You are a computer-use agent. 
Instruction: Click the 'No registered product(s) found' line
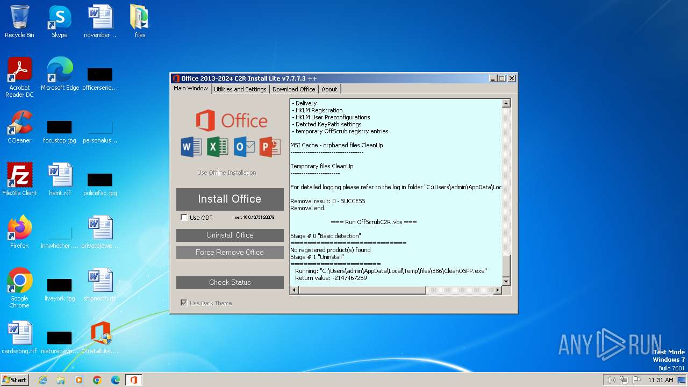[x=331, y=250]
